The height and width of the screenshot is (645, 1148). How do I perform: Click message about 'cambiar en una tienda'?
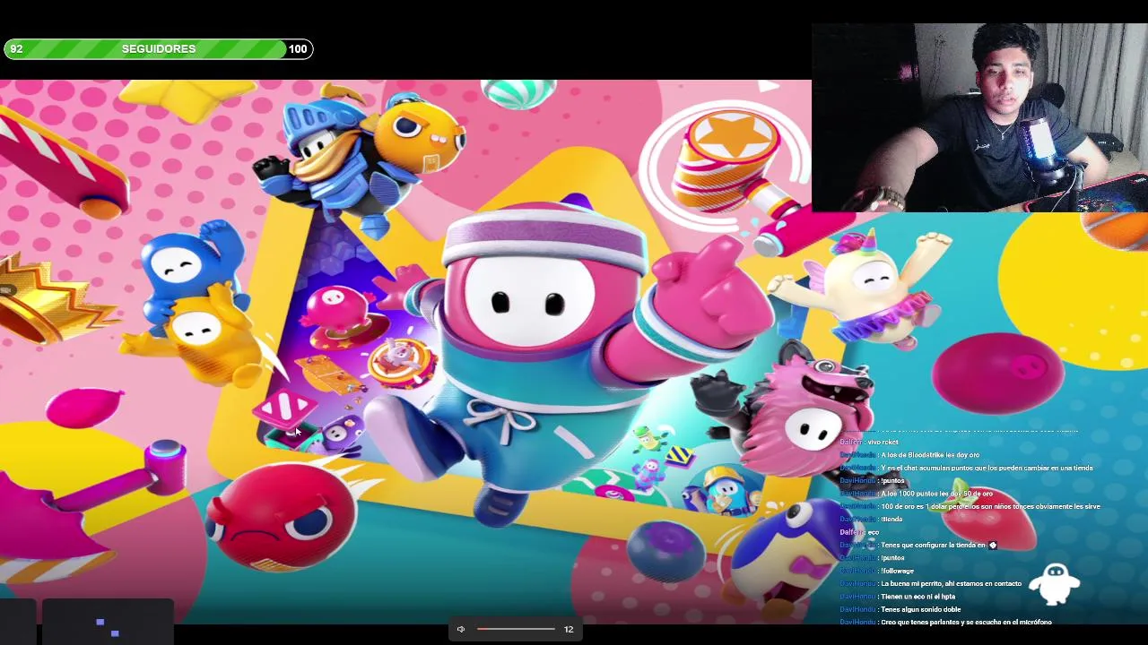coord(987,468)
